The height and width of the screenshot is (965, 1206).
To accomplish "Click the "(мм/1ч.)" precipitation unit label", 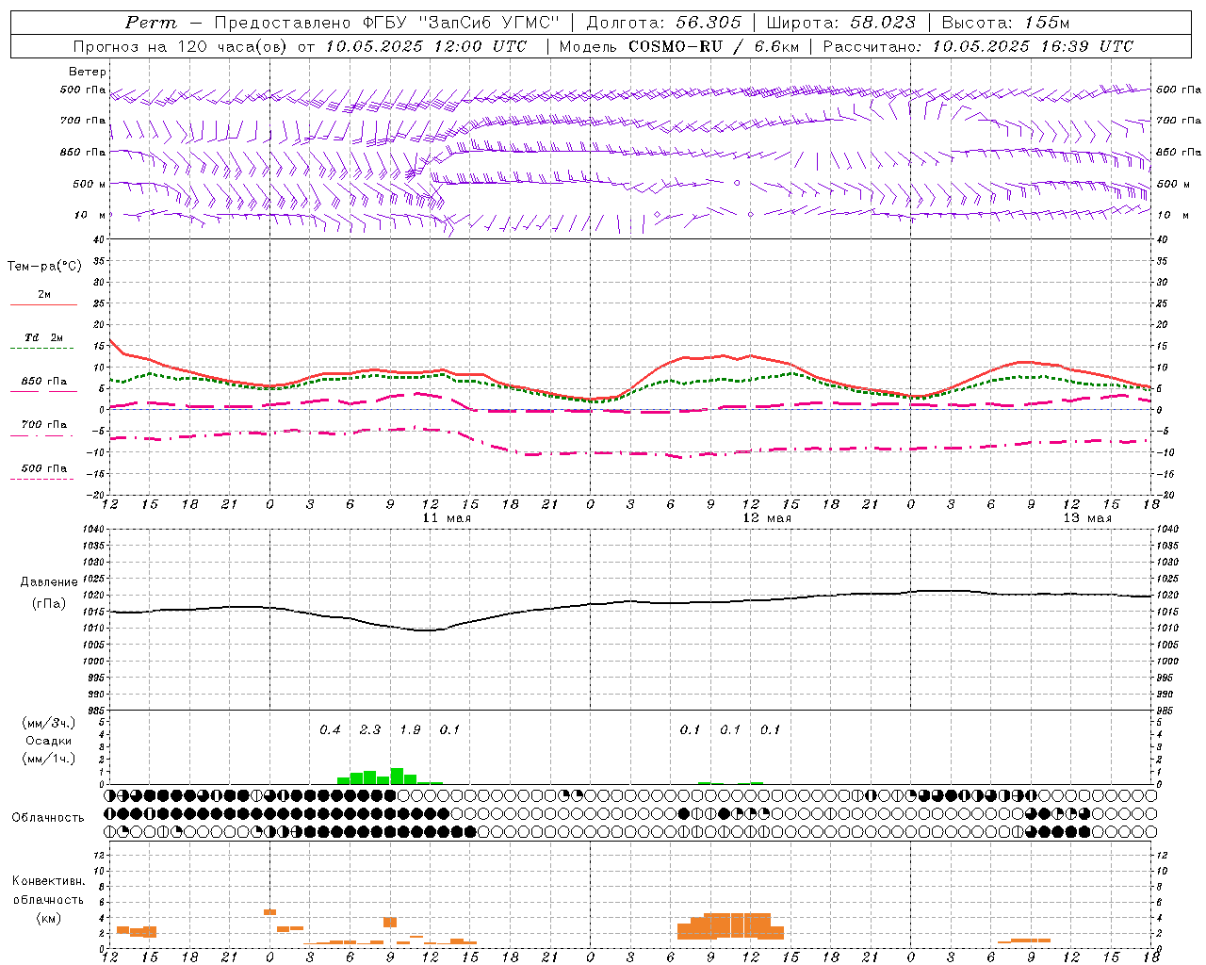I will click(49, 759).
